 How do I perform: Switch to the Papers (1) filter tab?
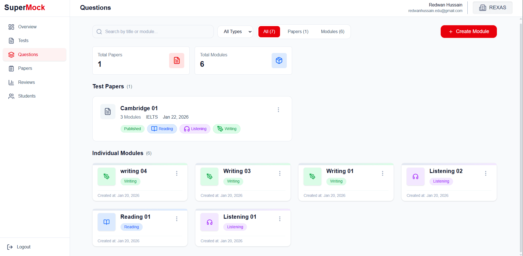[298, 31]
